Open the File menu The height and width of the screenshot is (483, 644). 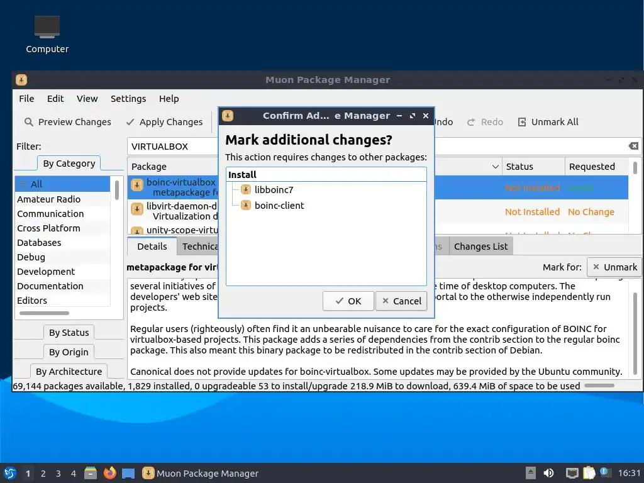click(26, 99)
